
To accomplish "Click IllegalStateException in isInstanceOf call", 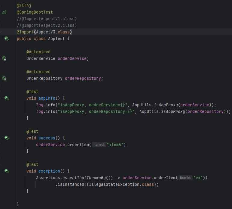I will (x=114, y=184).
